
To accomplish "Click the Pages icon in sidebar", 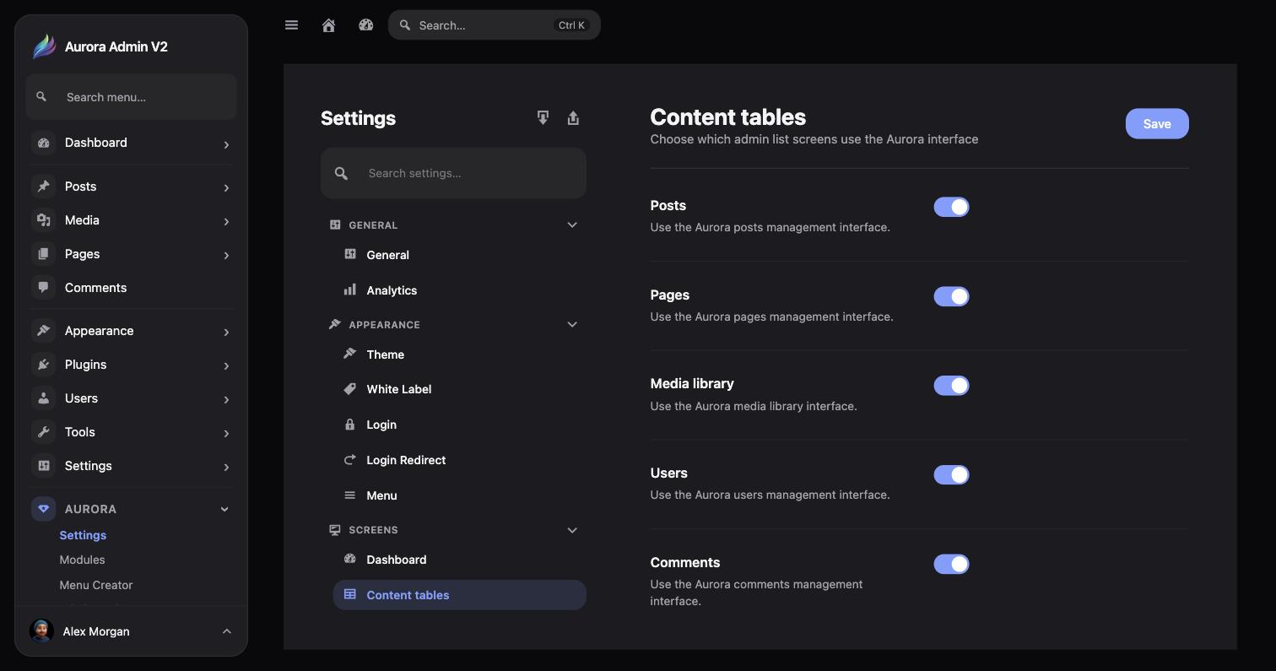I will [x=44, y=254].
